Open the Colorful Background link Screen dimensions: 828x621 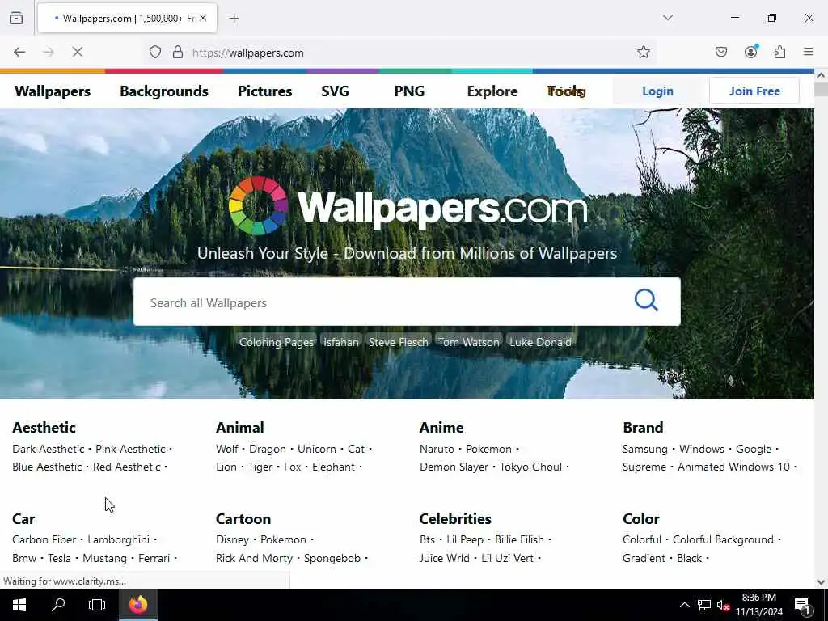pos(723,539)
